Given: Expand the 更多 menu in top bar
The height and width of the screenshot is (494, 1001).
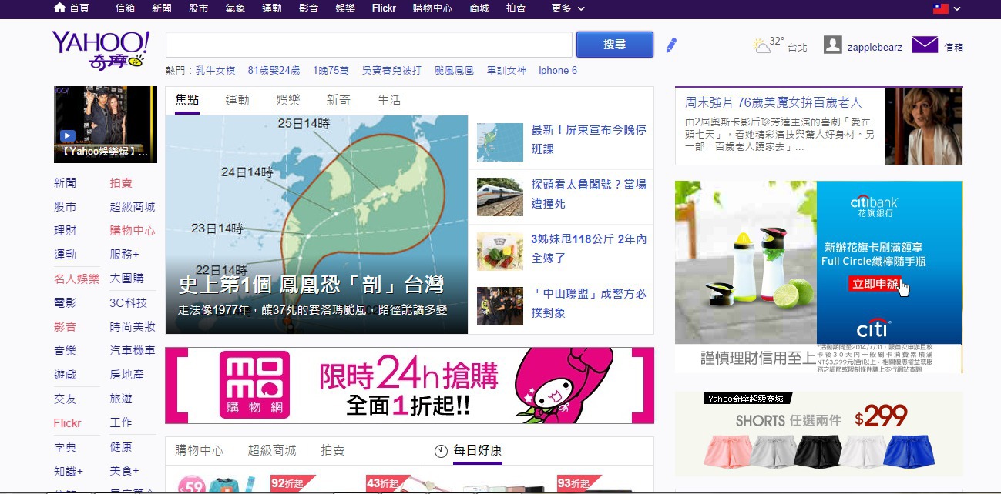Looking at the screenshot, I should tap(566, 8).
